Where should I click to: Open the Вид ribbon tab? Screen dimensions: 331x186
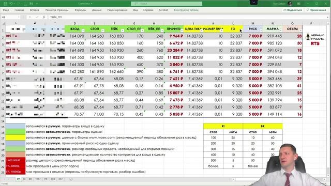click(x=136, y=10)
